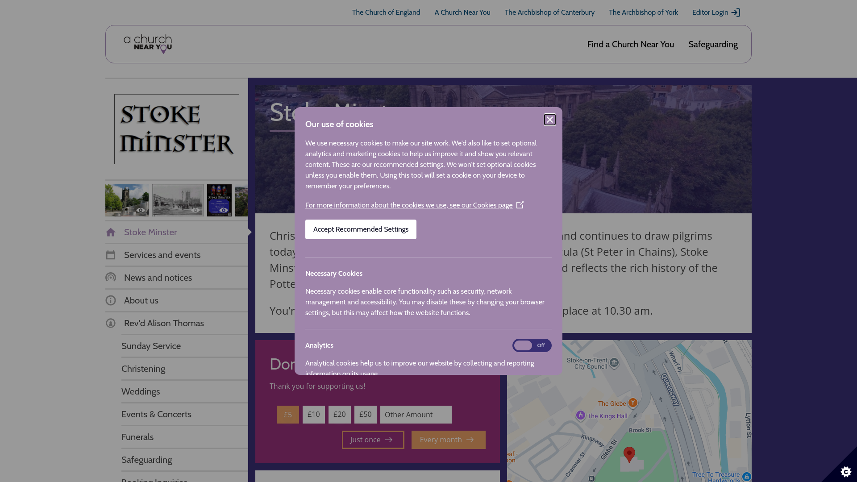
Task: Click the Stoke Minster logo image
Action: tap(177, 129)
